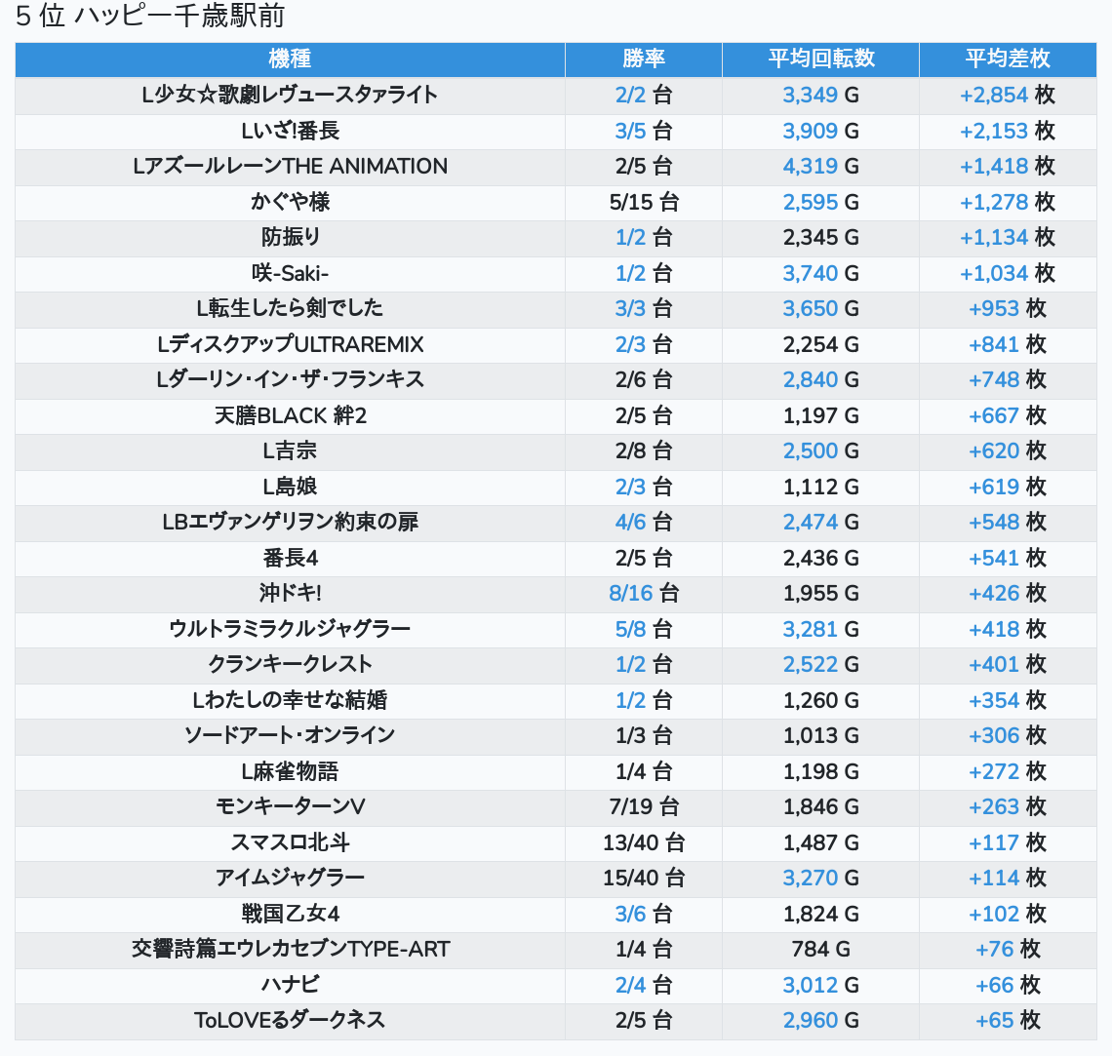
Task: Click the L島娘 machine name
Action: coord(290,487)
